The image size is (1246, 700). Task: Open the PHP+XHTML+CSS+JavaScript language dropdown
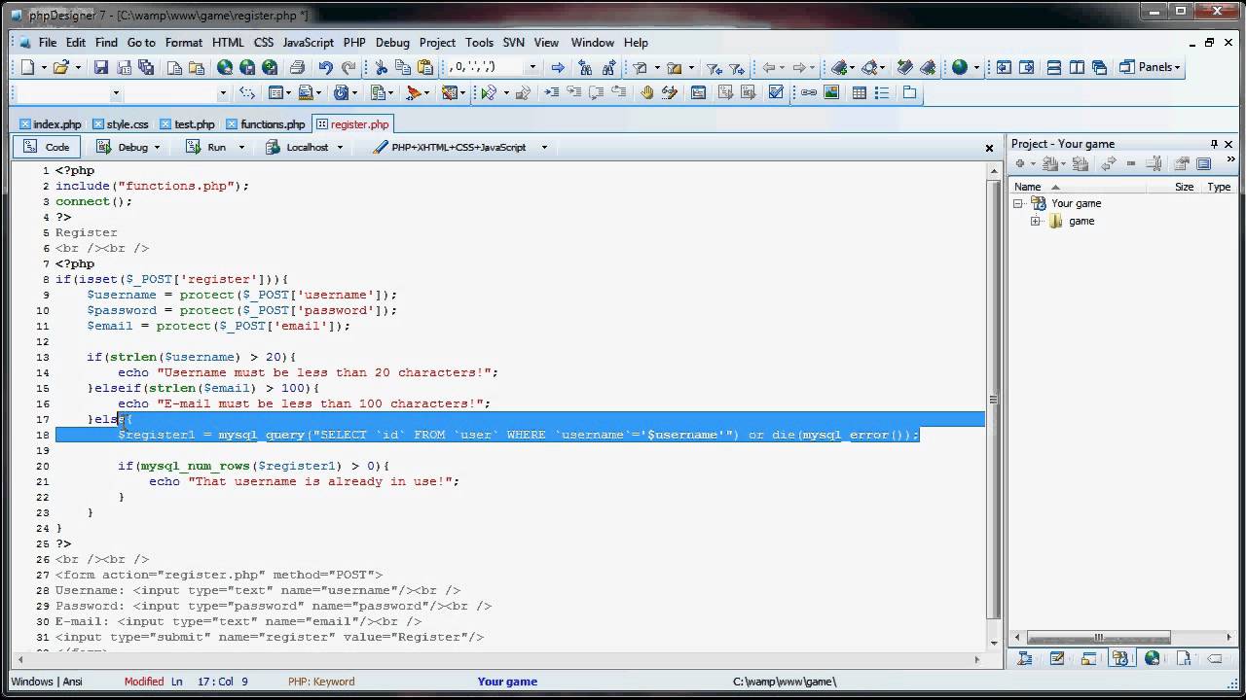pyautogui.click(x=544, y=148)
